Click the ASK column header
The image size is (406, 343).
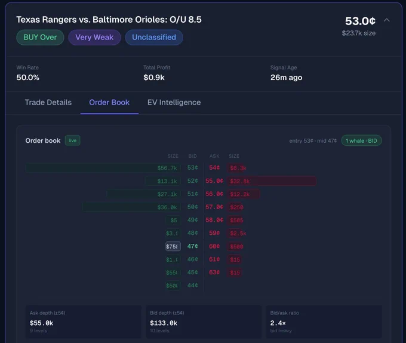214,156
